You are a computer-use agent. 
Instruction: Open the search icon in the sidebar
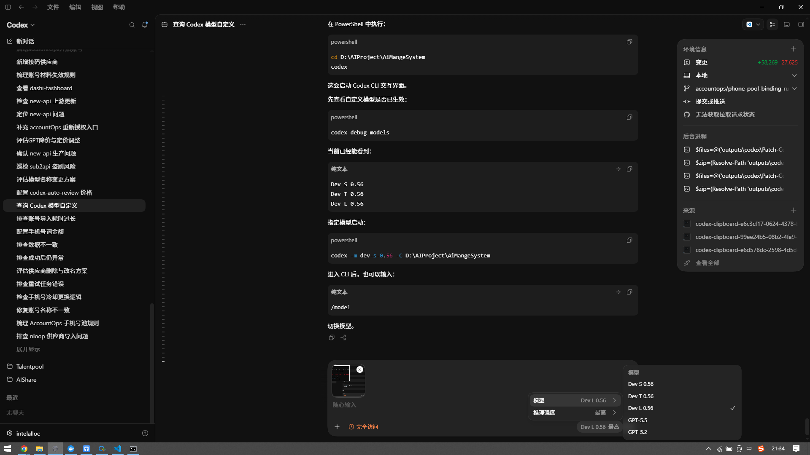(x=132, y=25)
